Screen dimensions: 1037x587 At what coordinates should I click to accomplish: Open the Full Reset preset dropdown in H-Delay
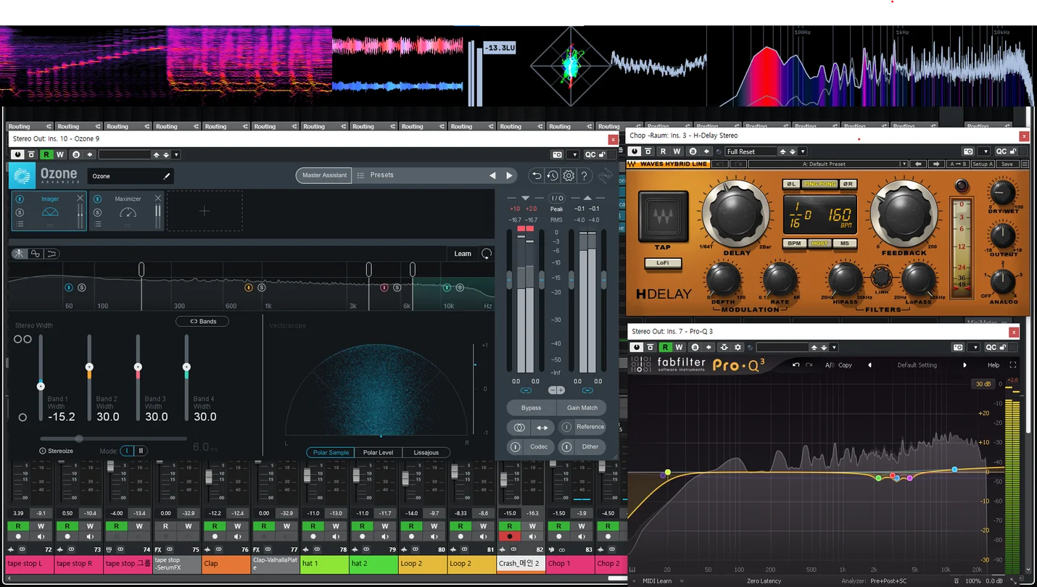(803, 151)
